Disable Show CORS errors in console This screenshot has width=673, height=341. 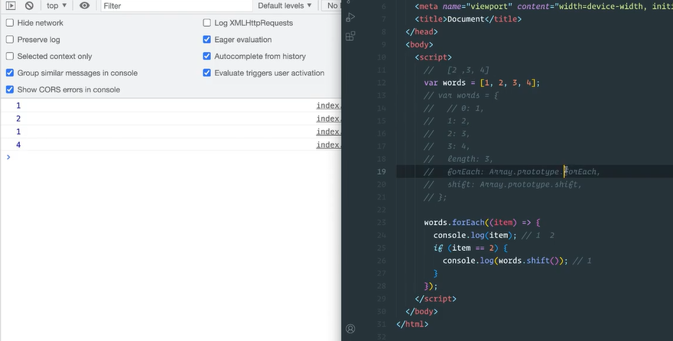(x=10, y=89)
